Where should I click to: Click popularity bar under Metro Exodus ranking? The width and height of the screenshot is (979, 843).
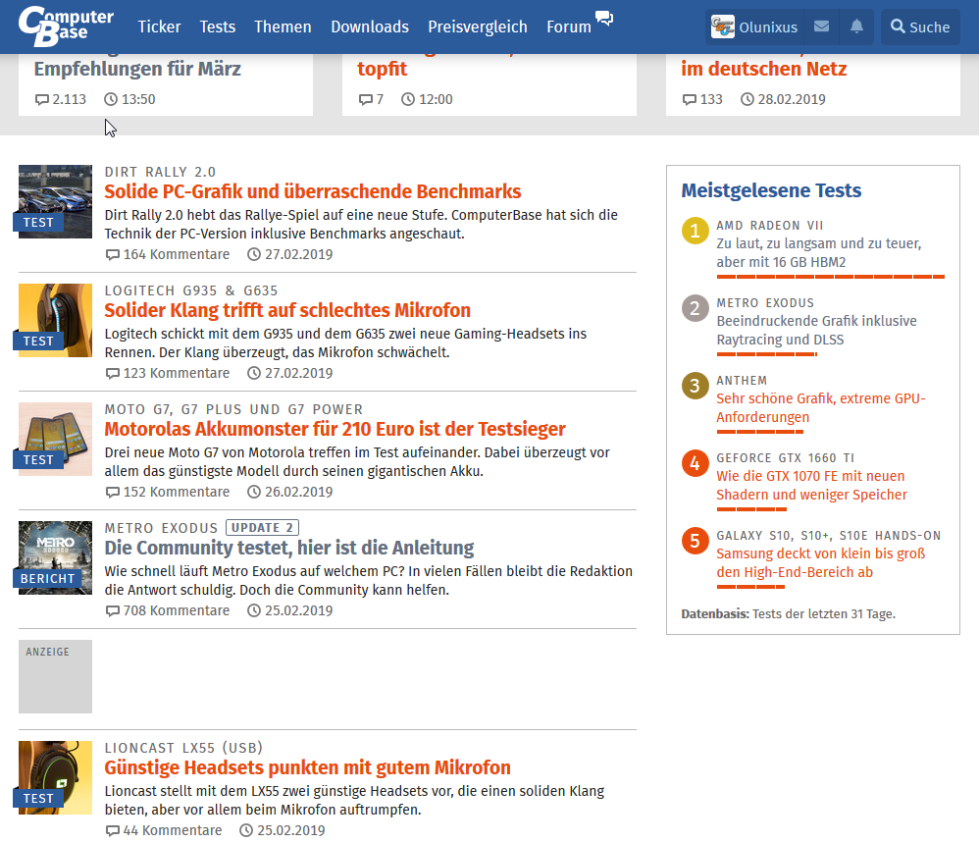767,354
